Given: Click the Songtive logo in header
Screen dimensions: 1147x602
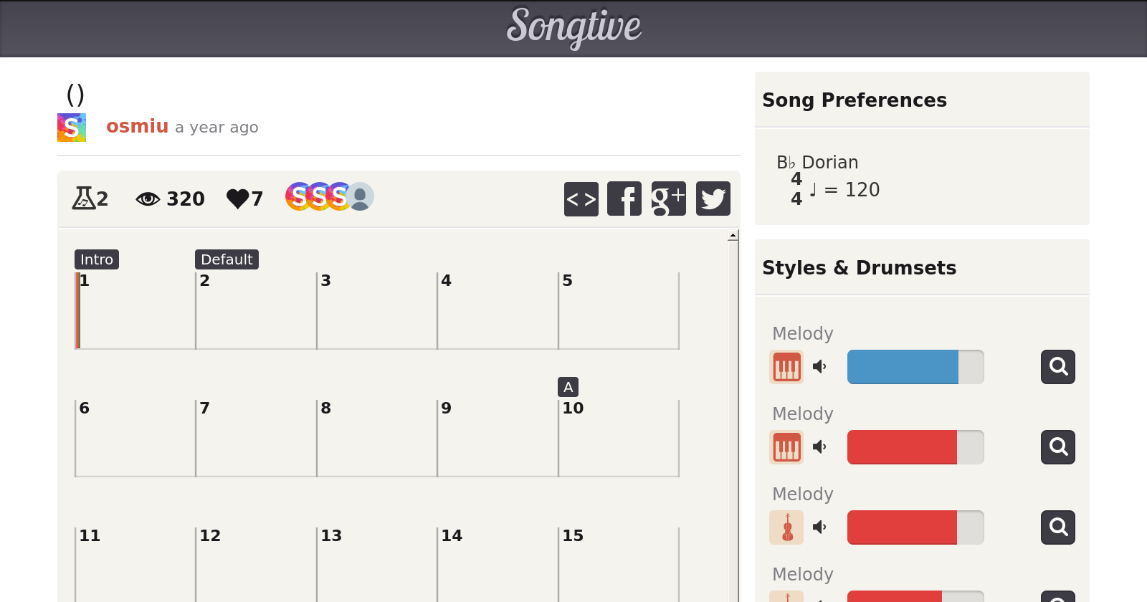Looking at the screenshot, I should point(573,27).
